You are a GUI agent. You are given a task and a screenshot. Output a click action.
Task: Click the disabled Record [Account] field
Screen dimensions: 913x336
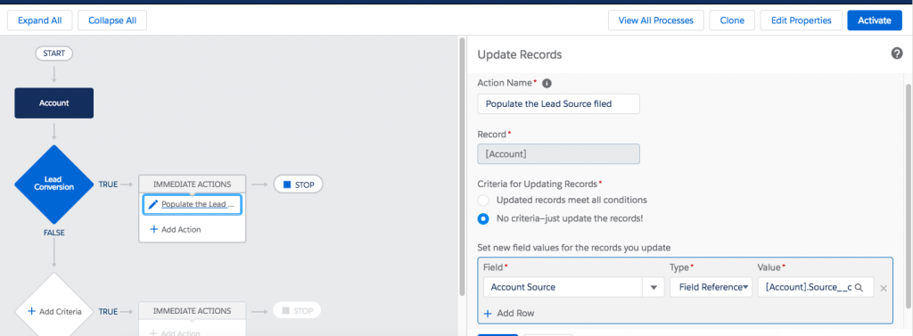558,153
